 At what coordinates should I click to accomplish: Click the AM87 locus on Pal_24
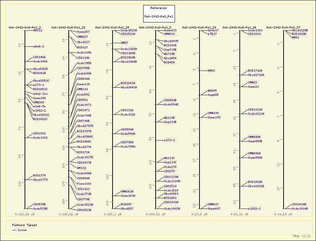point(124,43)
